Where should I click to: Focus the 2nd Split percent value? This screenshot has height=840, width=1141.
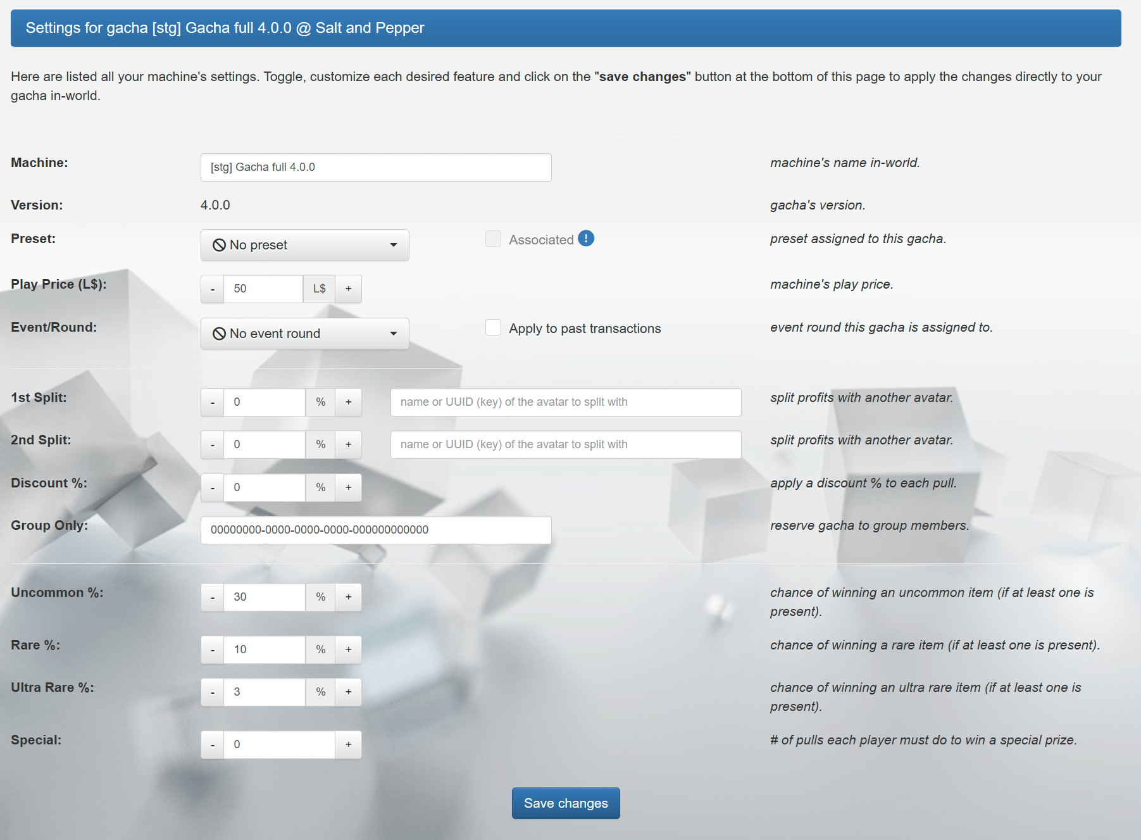click(265, 444)
